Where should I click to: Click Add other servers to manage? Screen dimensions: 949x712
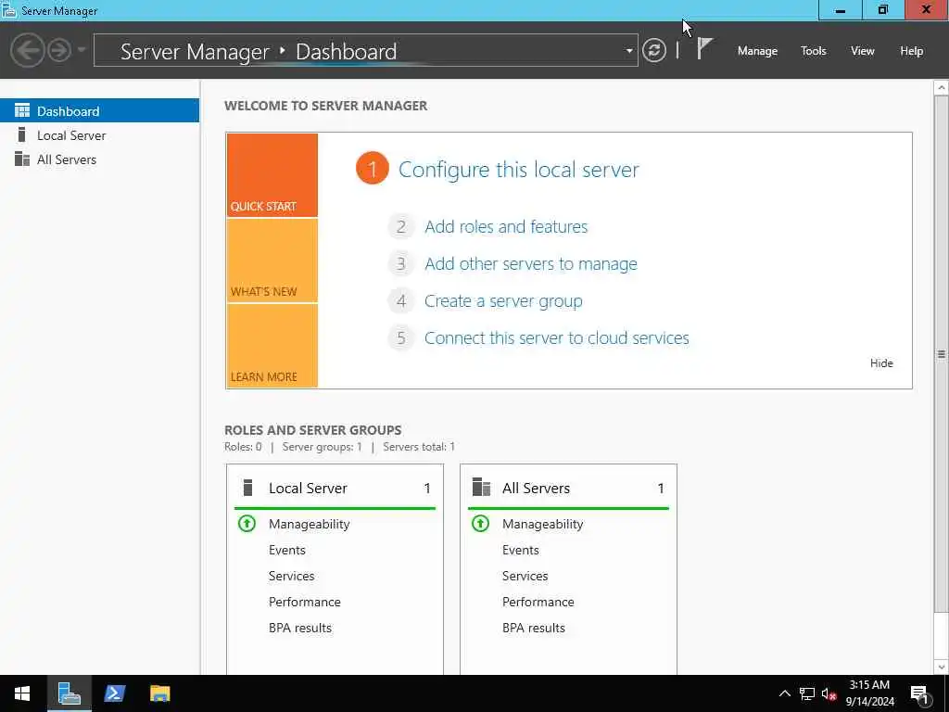[x=531, y=264]
